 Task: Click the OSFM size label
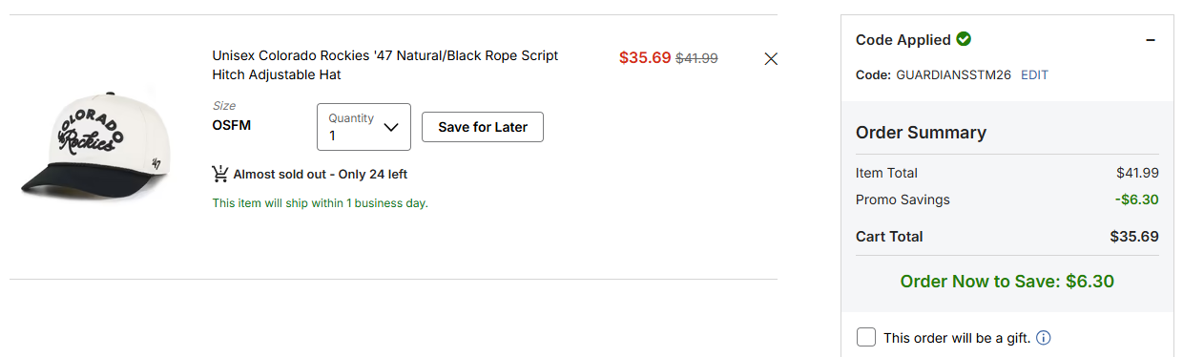pos(232,125)
